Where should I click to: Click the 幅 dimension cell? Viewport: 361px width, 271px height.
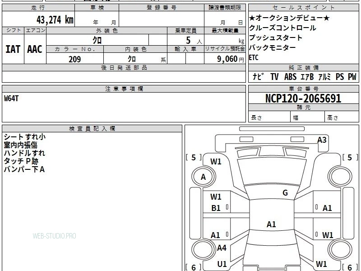(308, 117)
